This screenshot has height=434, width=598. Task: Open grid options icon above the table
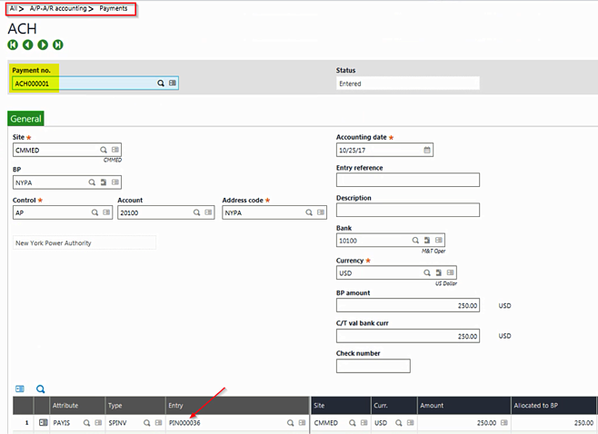[20, 389]
